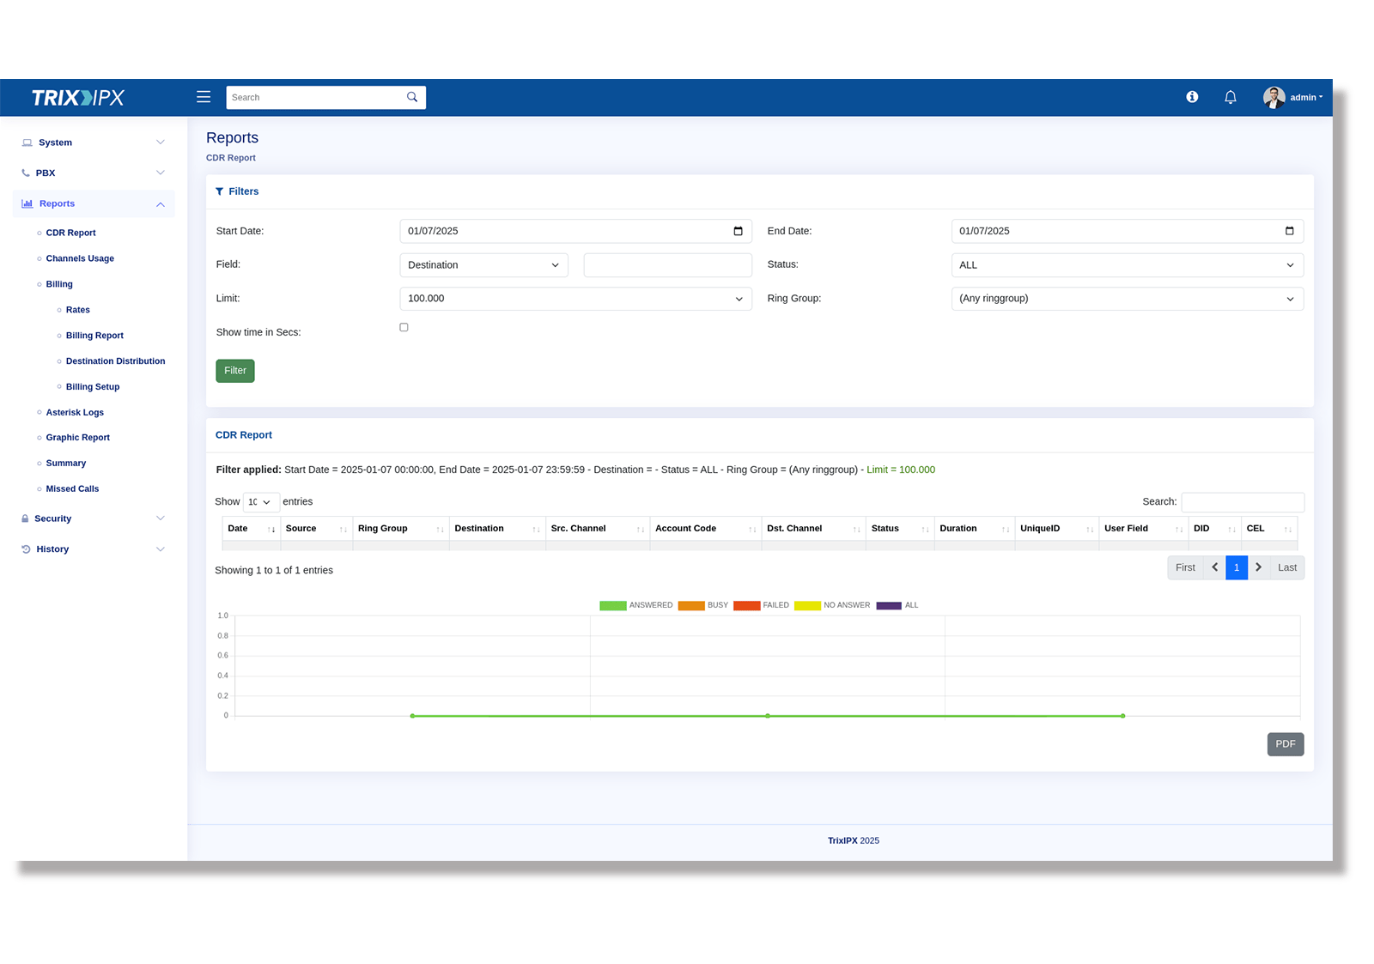Viewport: 1374px width, 964px height.
Task: Open the info icon in header
Action: tap(1192, 97)
